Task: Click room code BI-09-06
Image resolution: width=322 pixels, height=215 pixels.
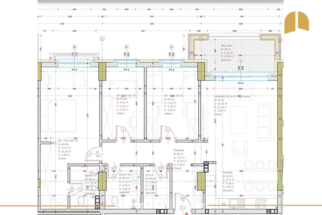Action: pos(64,144)
